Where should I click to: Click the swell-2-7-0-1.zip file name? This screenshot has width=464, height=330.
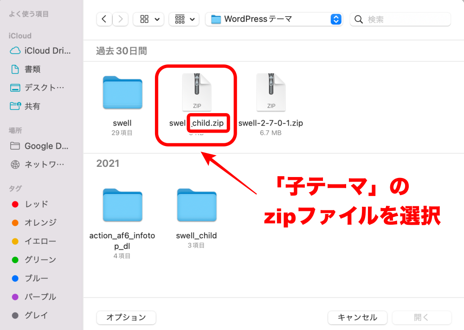tap(271, 123)
